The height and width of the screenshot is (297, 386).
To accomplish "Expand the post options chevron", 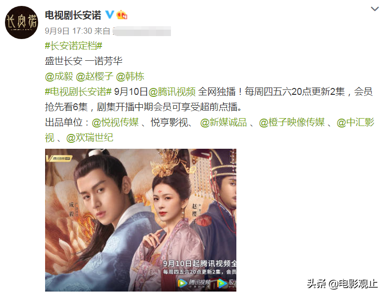I will pos(375,9).
